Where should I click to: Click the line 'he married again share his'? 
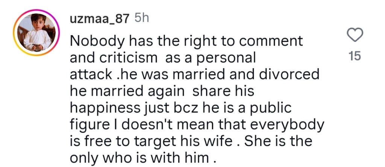161,91
